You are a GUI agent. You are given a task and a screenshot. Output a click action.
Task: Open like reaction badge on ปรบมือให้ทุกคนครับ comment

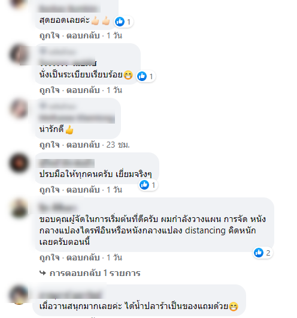(148, 185)
